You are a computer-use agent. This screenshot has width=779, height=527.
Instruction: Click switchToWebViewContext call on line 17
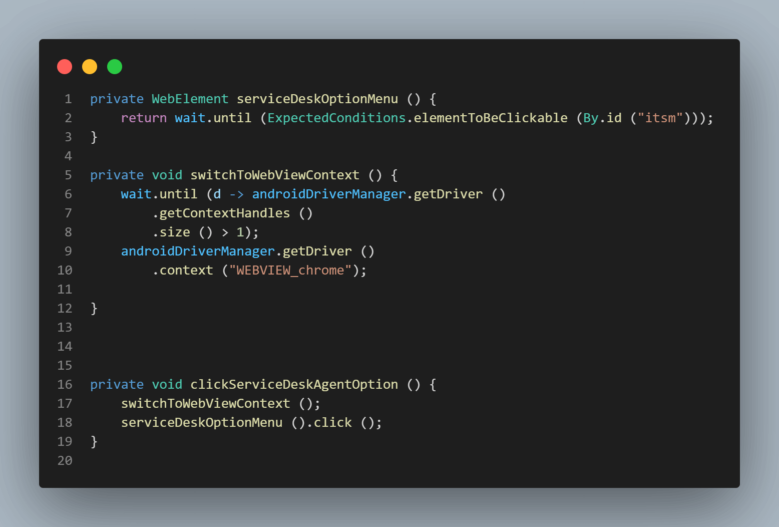click(206, 404)
